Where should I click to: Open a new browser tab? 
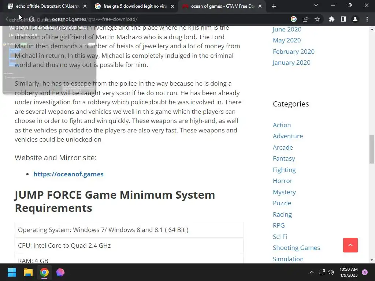(274, 6)
